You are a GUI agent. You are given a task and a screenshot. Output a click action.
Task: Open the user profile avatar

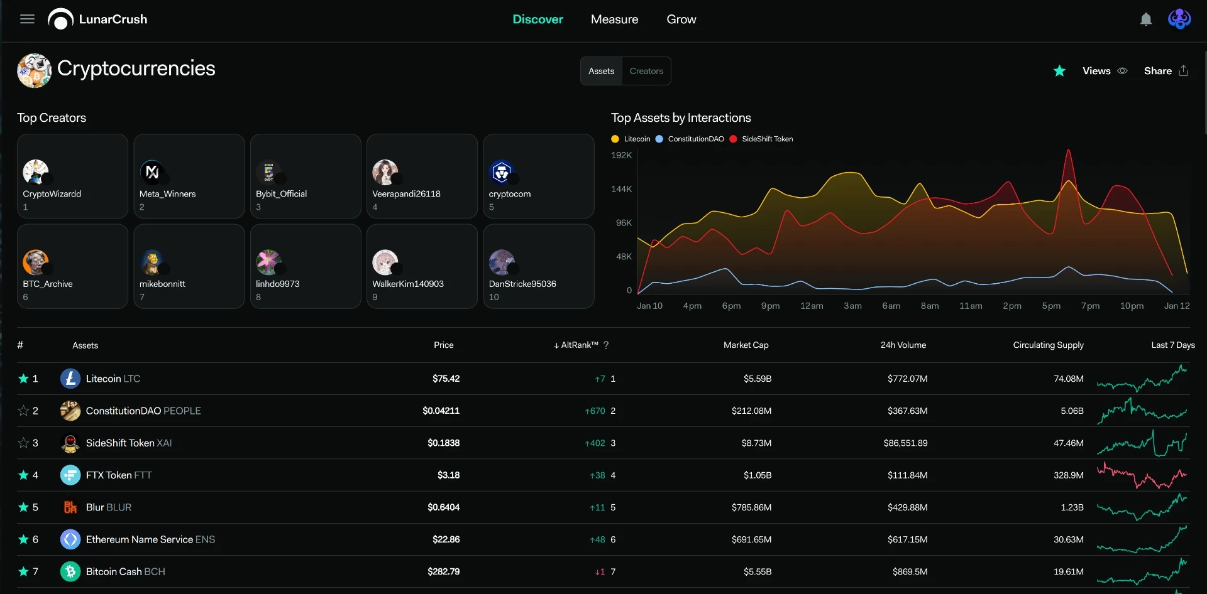click(x=1179, y=19)
